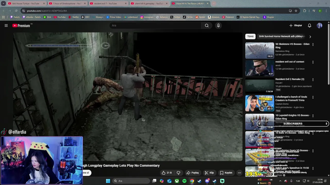Screen dimensions: 330x185
Task: Start voice search with the microphone
Action: coord(218,25)
